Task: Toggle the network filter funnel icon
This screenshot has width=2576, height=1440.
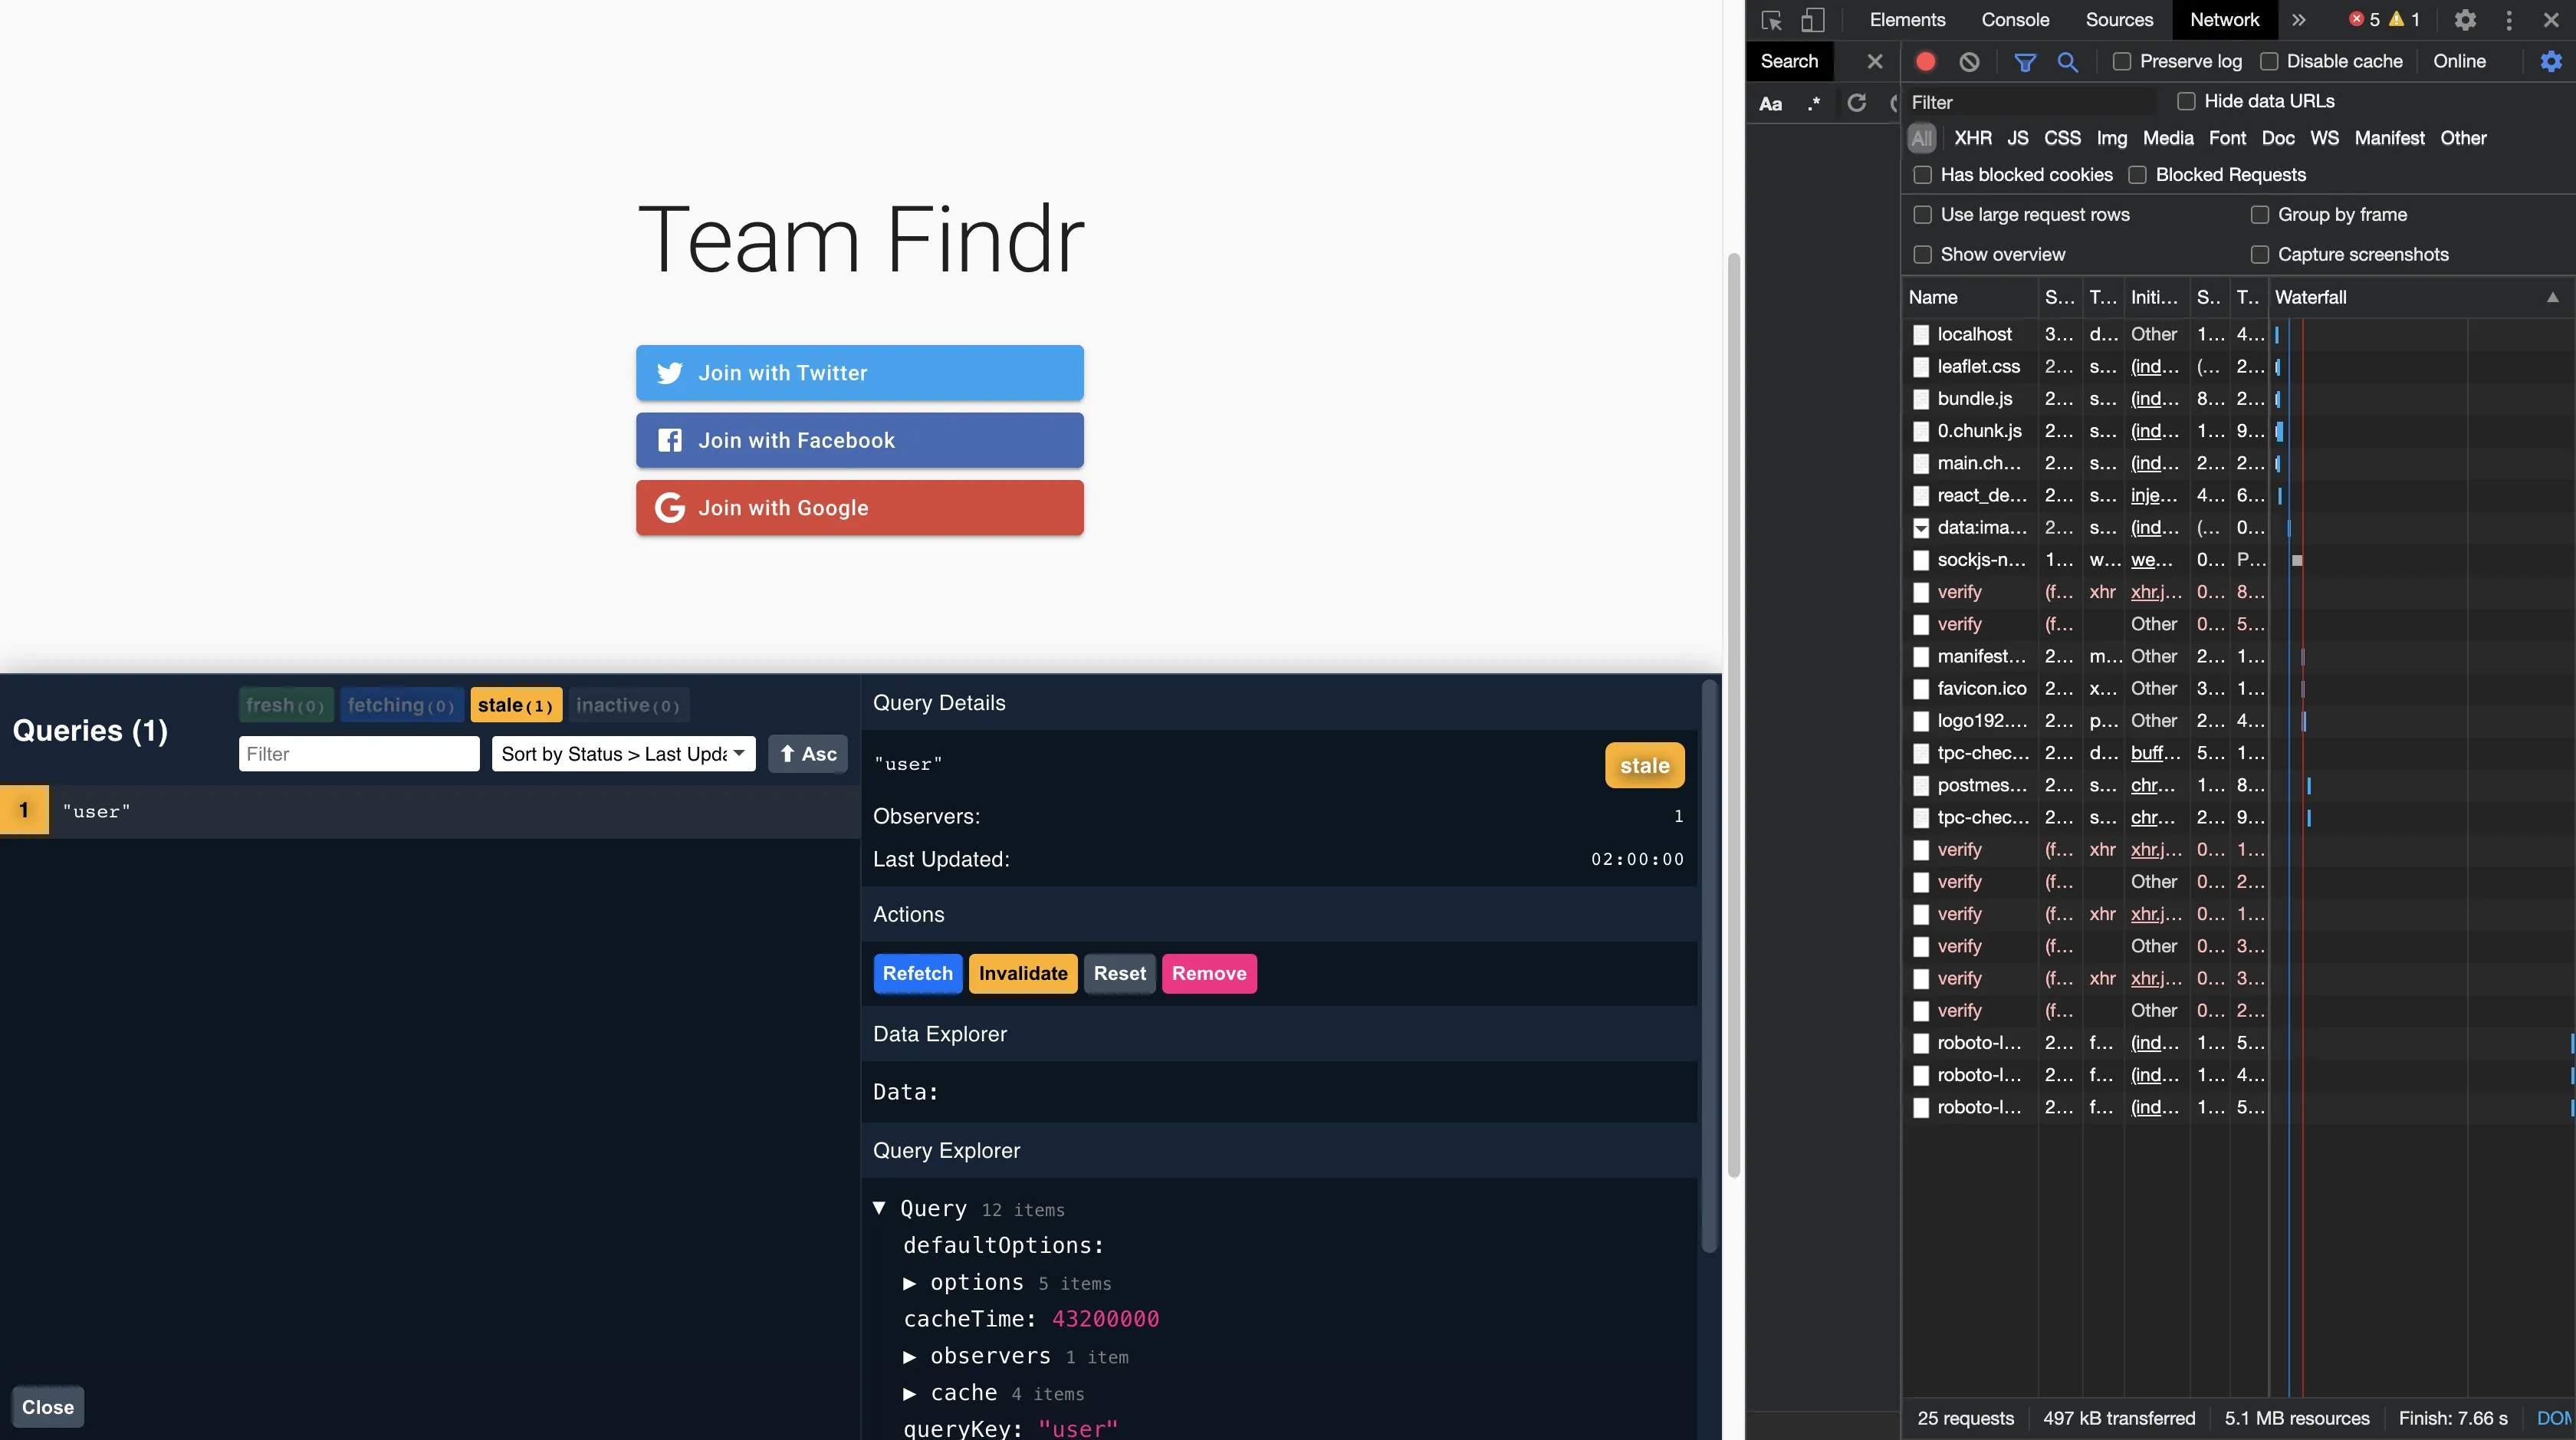Action: tap(2025, 62)
